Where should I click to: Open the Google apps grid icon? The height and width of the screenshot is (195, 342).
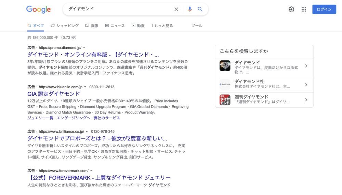pos(304,9)
